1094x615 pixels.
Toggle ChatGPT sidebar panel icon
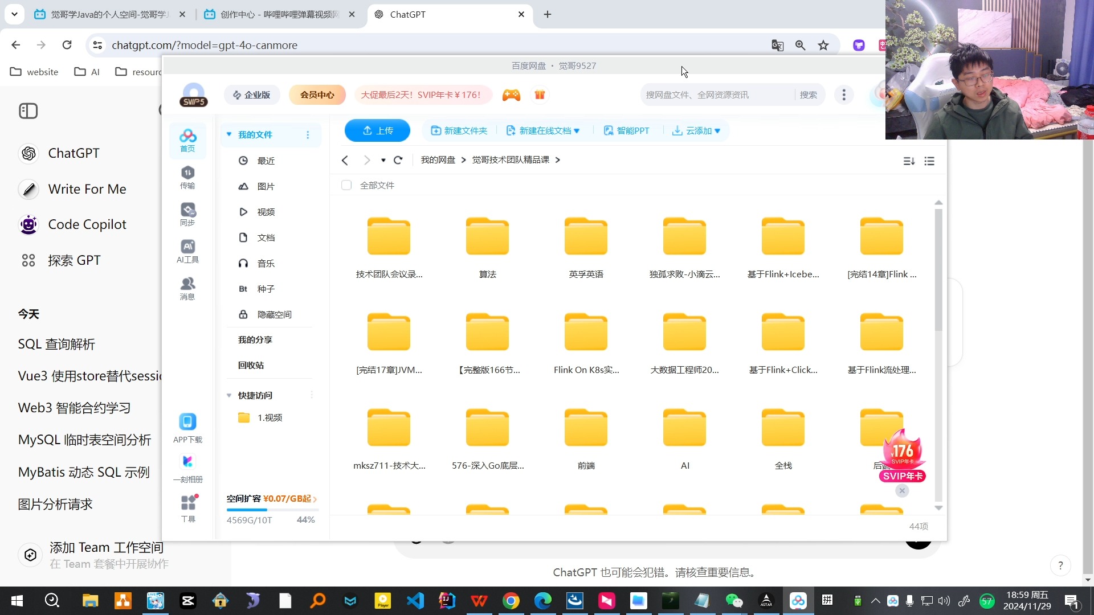[28, 111]
